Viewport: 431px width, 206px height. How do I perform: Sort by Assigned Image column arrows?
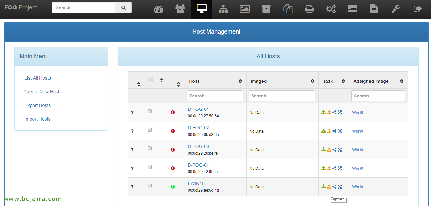(x=402, y=81)
